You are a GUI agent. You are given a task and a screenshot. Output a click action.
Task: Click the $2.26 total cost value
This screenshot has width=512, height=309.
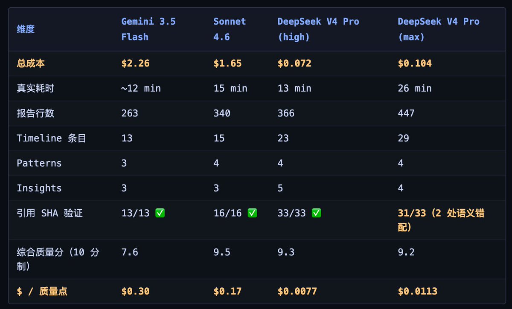coord(135,64)
